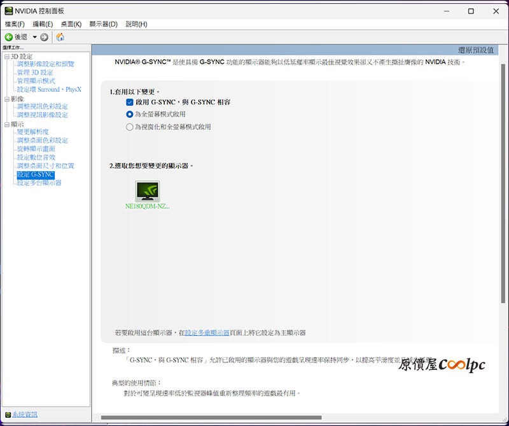Open 調整視訊影像設定 in the tree
This screenshot has height=426, width=509.
pyautogui.click(x=43, y=115)
